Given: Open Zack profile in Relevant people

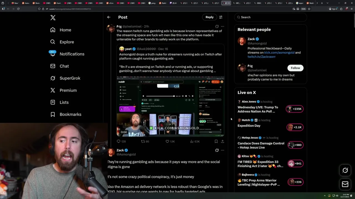Looking at the screenshot, I should tap(251, 39).
